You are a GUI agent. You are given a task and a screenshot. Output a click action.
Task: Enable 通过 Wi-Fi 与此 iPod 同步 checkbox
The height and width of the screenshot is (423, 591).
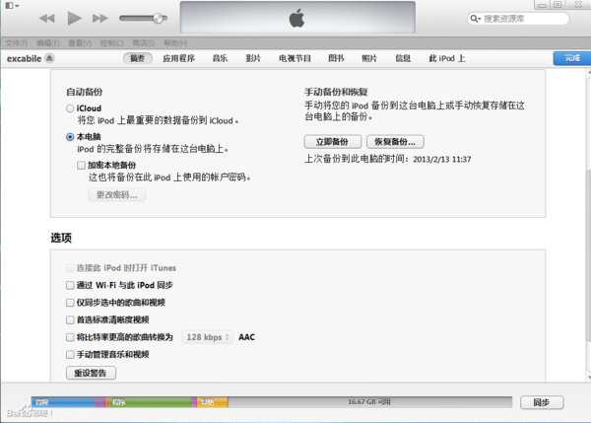click(x=70, y=285)
